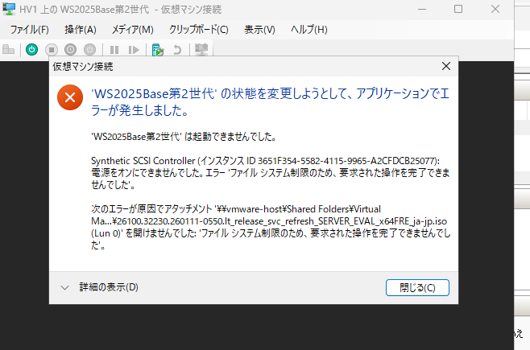
Task: Open the ヘルプ(H) menu
Action: (x=308, y=29)
